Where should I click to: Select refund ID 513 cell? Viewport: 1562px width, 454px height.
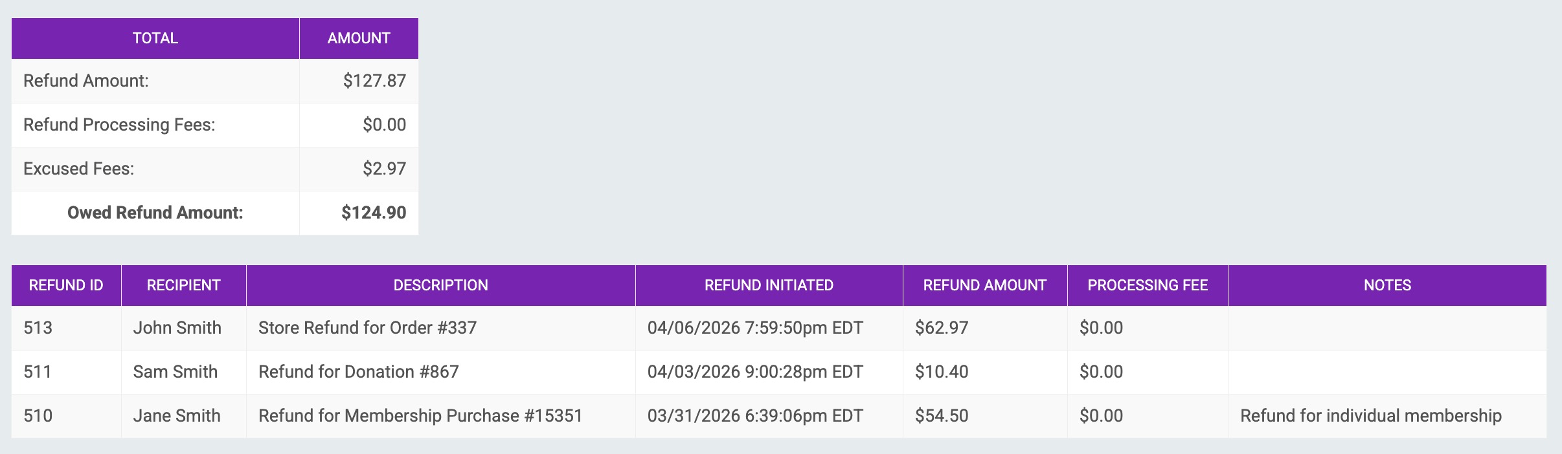[x=38, y=328]
